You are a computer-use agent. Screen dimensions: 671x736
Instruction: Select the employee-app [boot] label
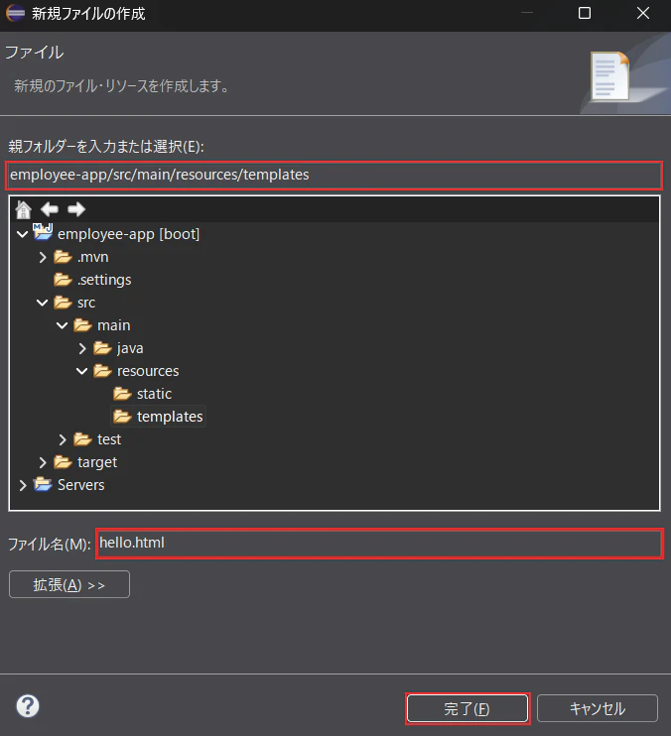pyautogui.click(x=129, y=234)
